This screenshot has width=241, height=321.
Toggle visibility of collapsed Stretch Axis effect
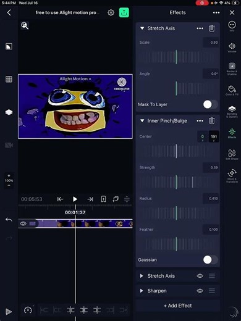200,276
